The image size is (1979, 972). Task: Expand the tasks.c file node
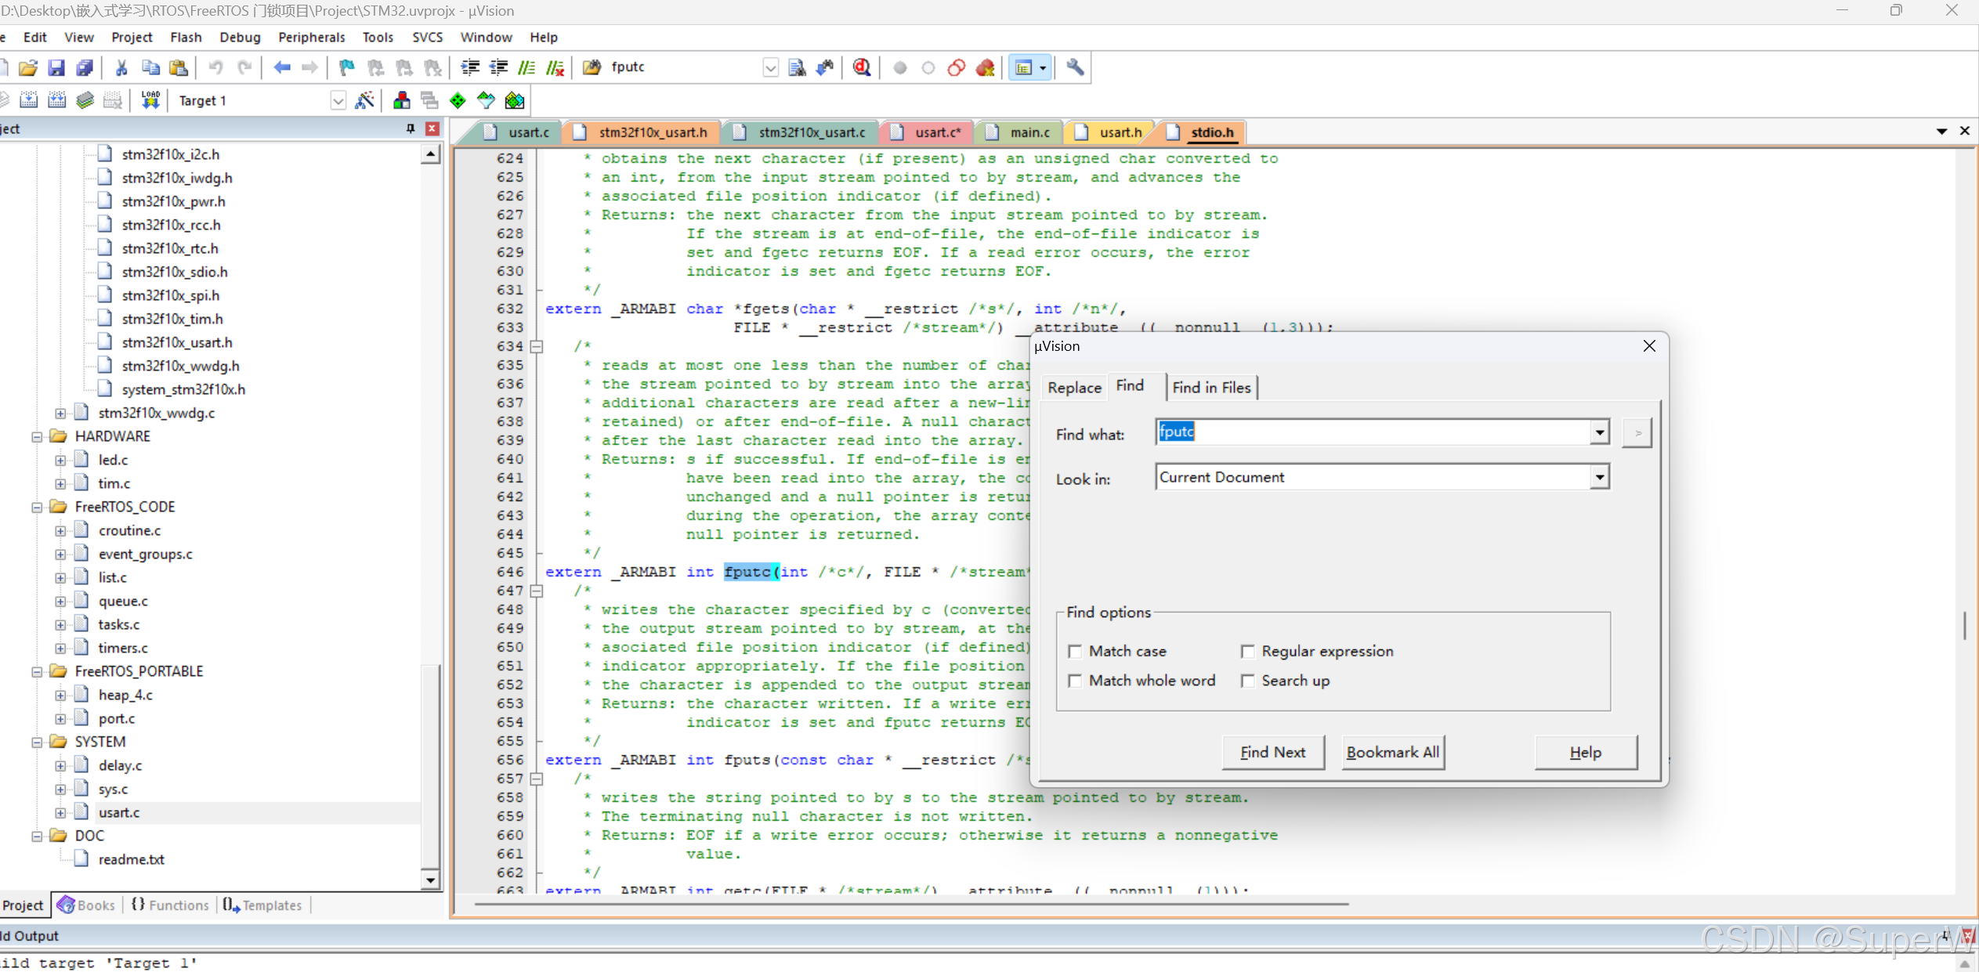point(60,625)
